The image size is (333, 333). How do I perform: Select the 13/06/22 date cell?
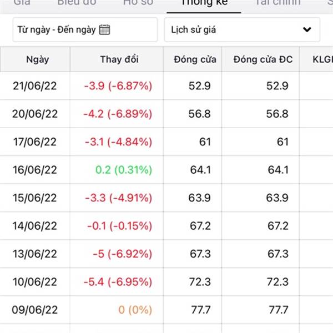pos(35,254)
